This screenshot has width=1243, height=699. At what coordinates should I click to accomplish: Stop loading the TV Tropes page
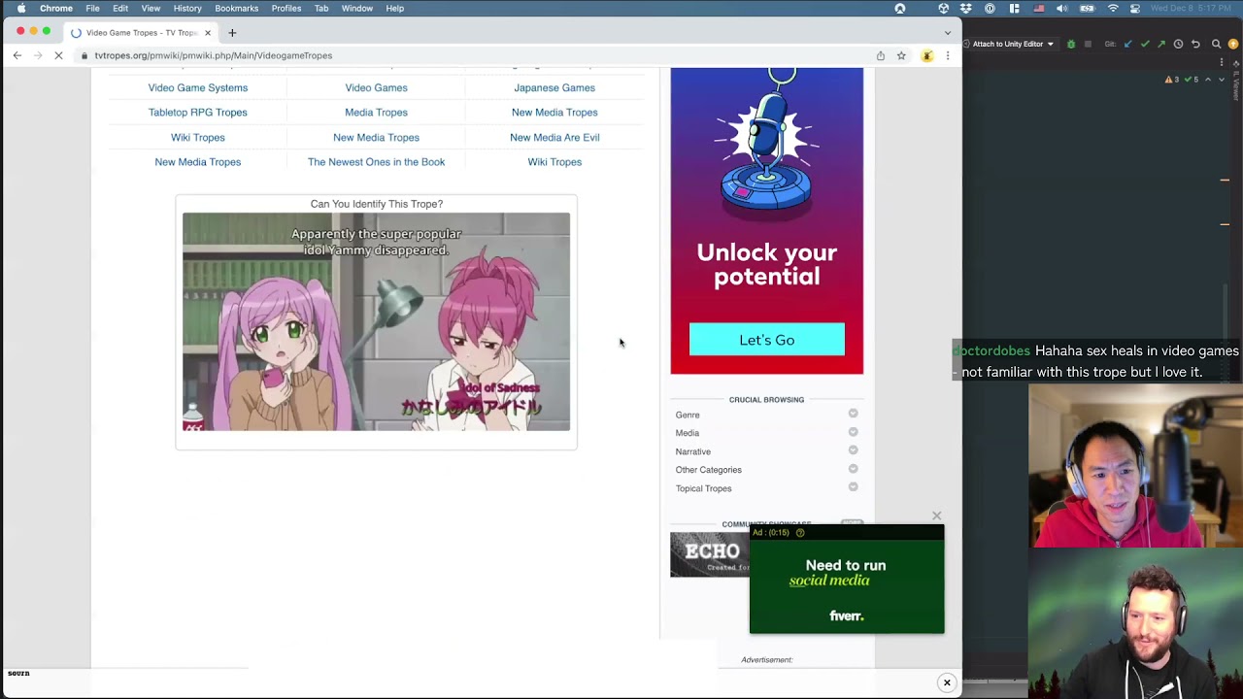[x=58, y=55]
